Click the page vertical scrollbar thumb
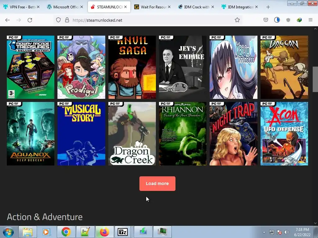The height and width of the screenshot is (238, 318). click(x=315, y=79)
